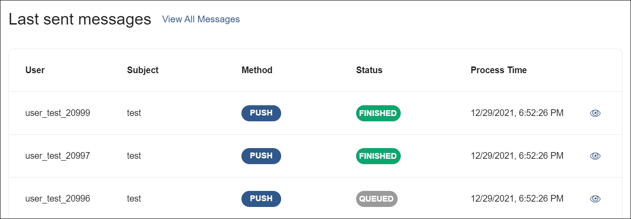Select user_test_20996 in the User column
The width and height of the screenshot is (631, 219).
[58, 199]
